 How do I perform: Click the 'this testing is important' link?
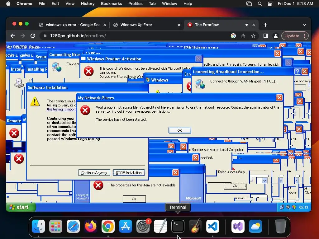(x=61, y=109)
